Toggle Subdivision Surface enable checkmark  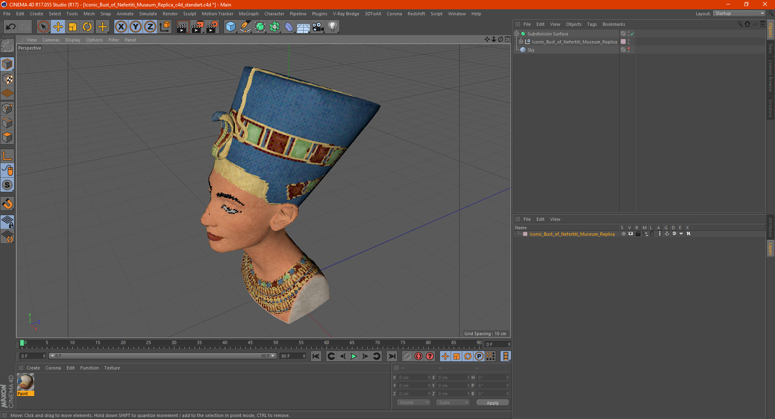633,34
